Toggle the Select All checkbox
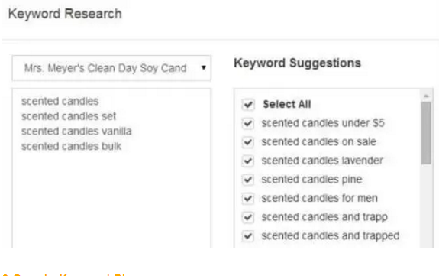The width and height of the screenshot is (439, 276). point(248,104)
